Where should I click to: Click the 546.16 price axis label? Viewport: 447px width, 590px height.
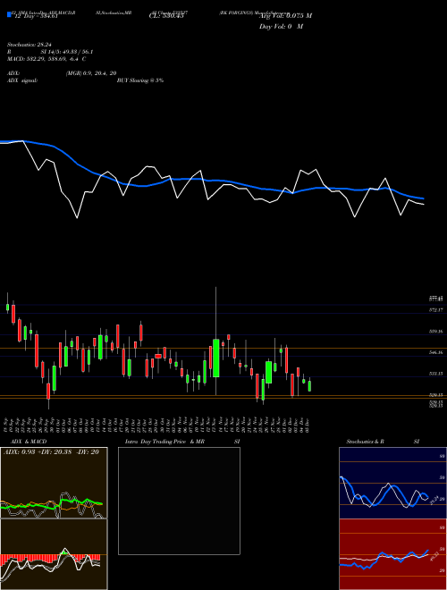436,352
